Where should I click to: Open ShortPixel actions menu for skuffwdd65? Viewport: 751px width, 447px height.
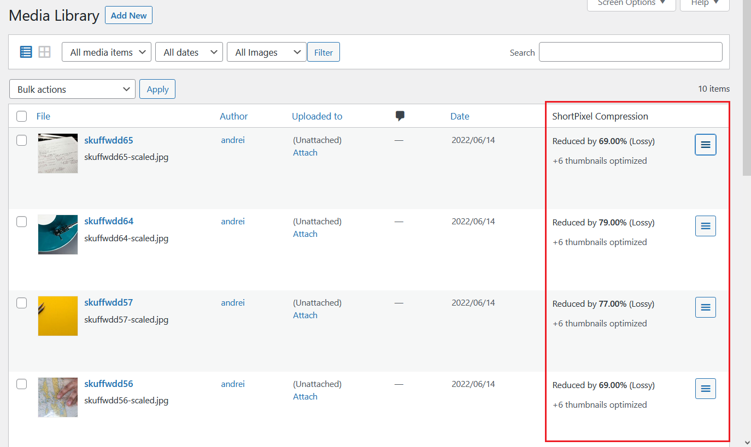(705, 145)
